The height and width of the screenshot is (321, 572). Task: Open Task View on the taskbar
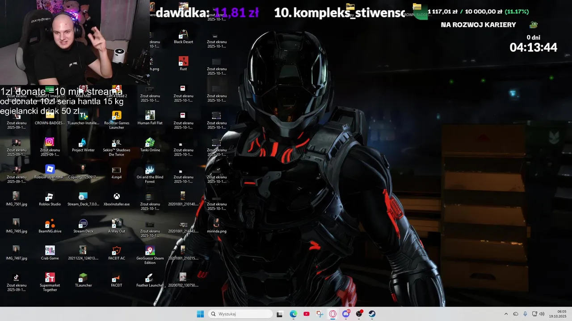(x=280, y=314)
